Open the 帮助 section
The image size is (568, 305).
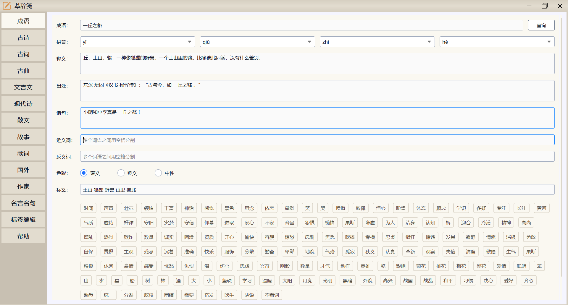pyautogui.click(x=23, y=236)
